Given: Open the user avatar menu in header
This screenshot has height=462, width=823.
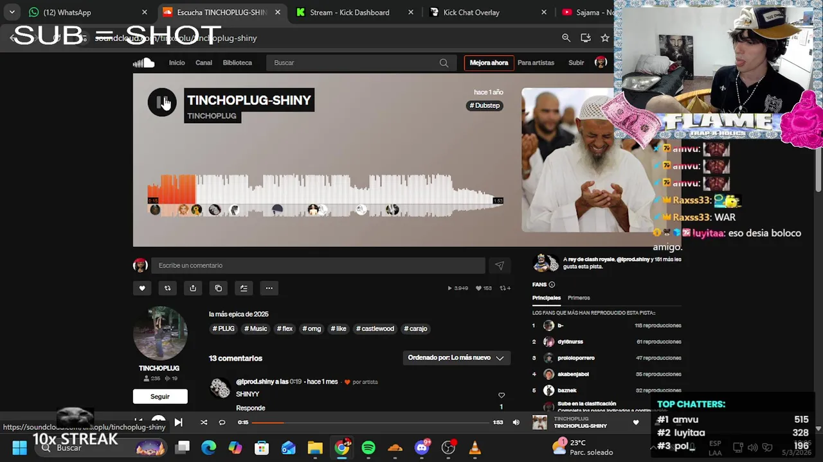Looking at the screenshot, I should tap(601, 62).
